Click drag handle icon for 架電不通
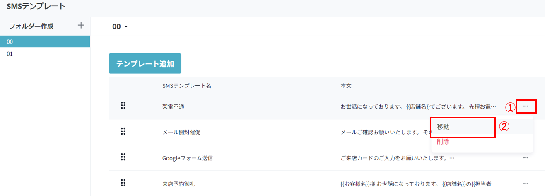This screenshot has width=545, height=196. point(123,106)
